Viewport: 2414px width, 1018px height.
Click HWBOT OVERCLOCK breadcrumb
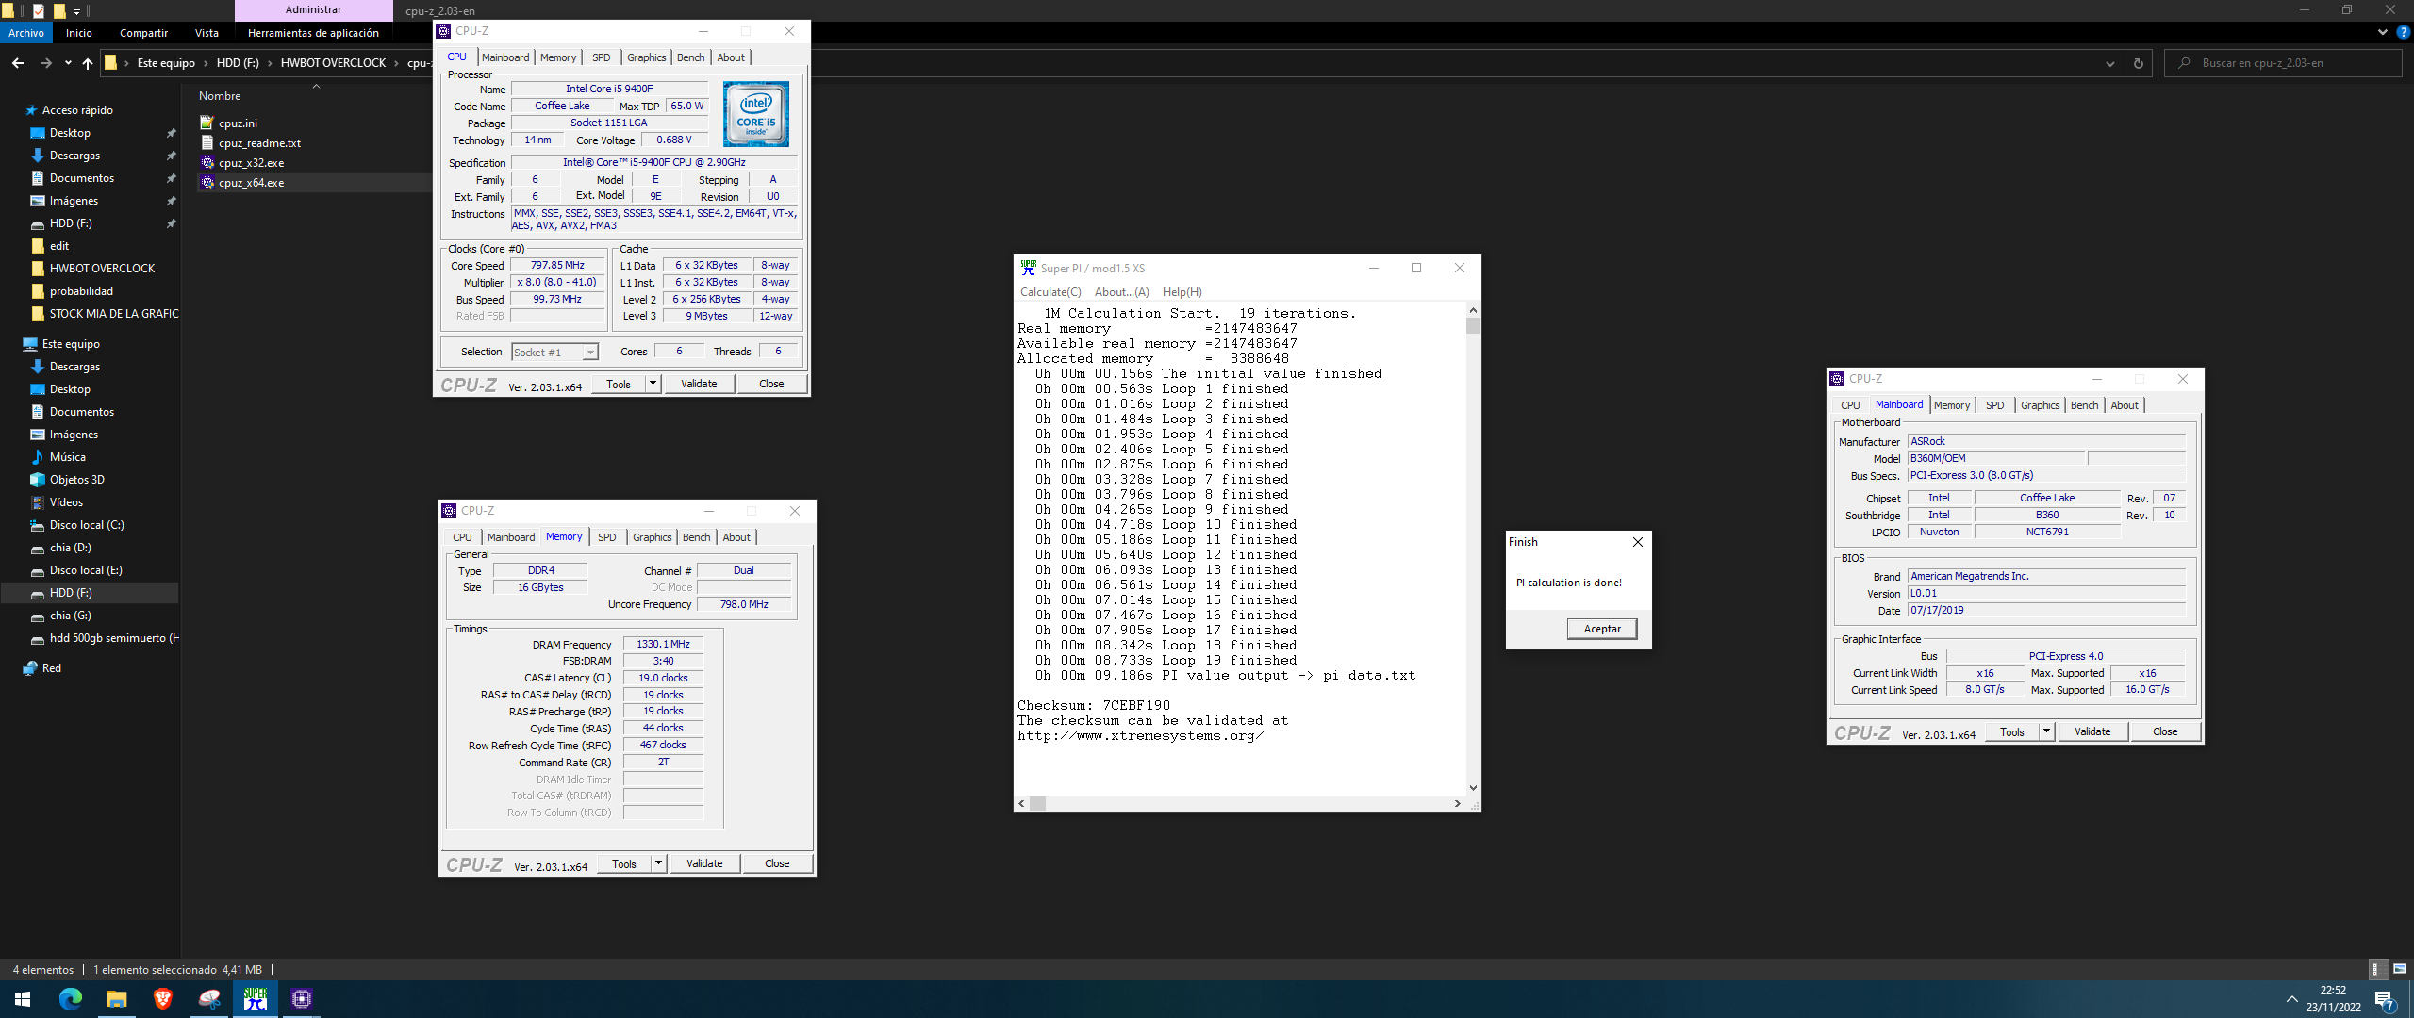[333, 63]
